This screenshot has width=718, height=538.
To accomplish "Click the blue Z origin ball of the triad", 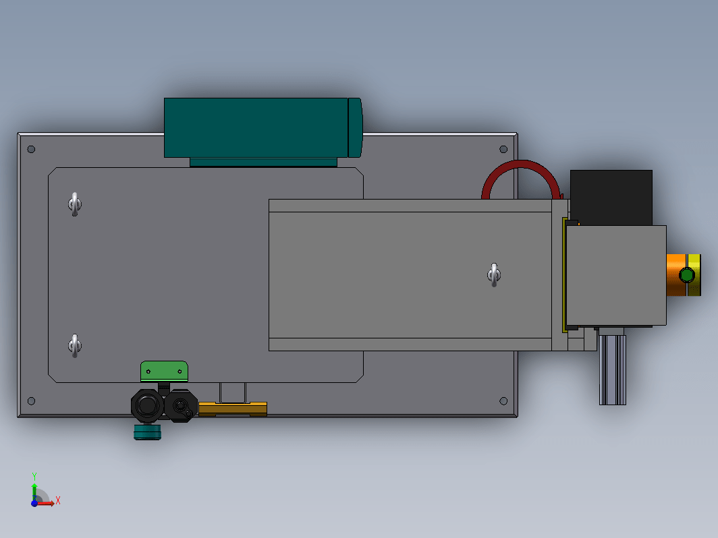I will pyautogui.click(x=34, y=503).
